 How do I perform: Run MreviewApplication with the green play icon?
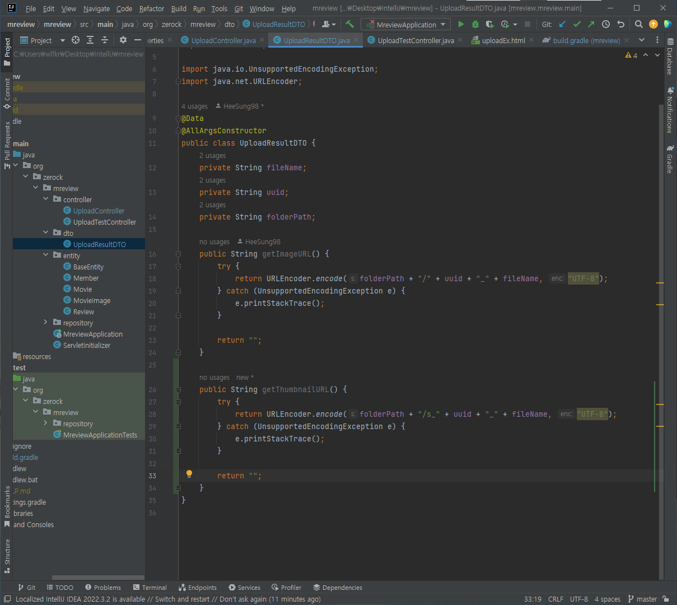461,24
